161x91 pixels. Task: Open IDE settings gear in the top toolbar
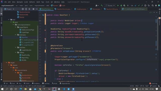[156, 6]
